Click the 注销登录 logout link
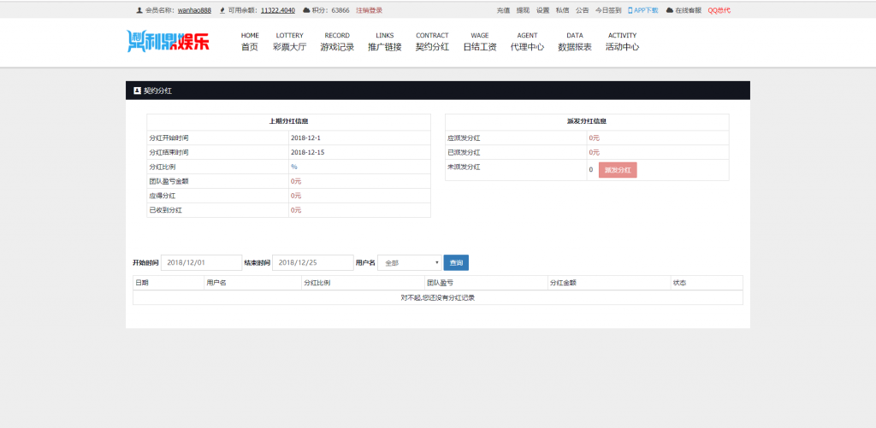Screen dimensions: 876x428 370,10
